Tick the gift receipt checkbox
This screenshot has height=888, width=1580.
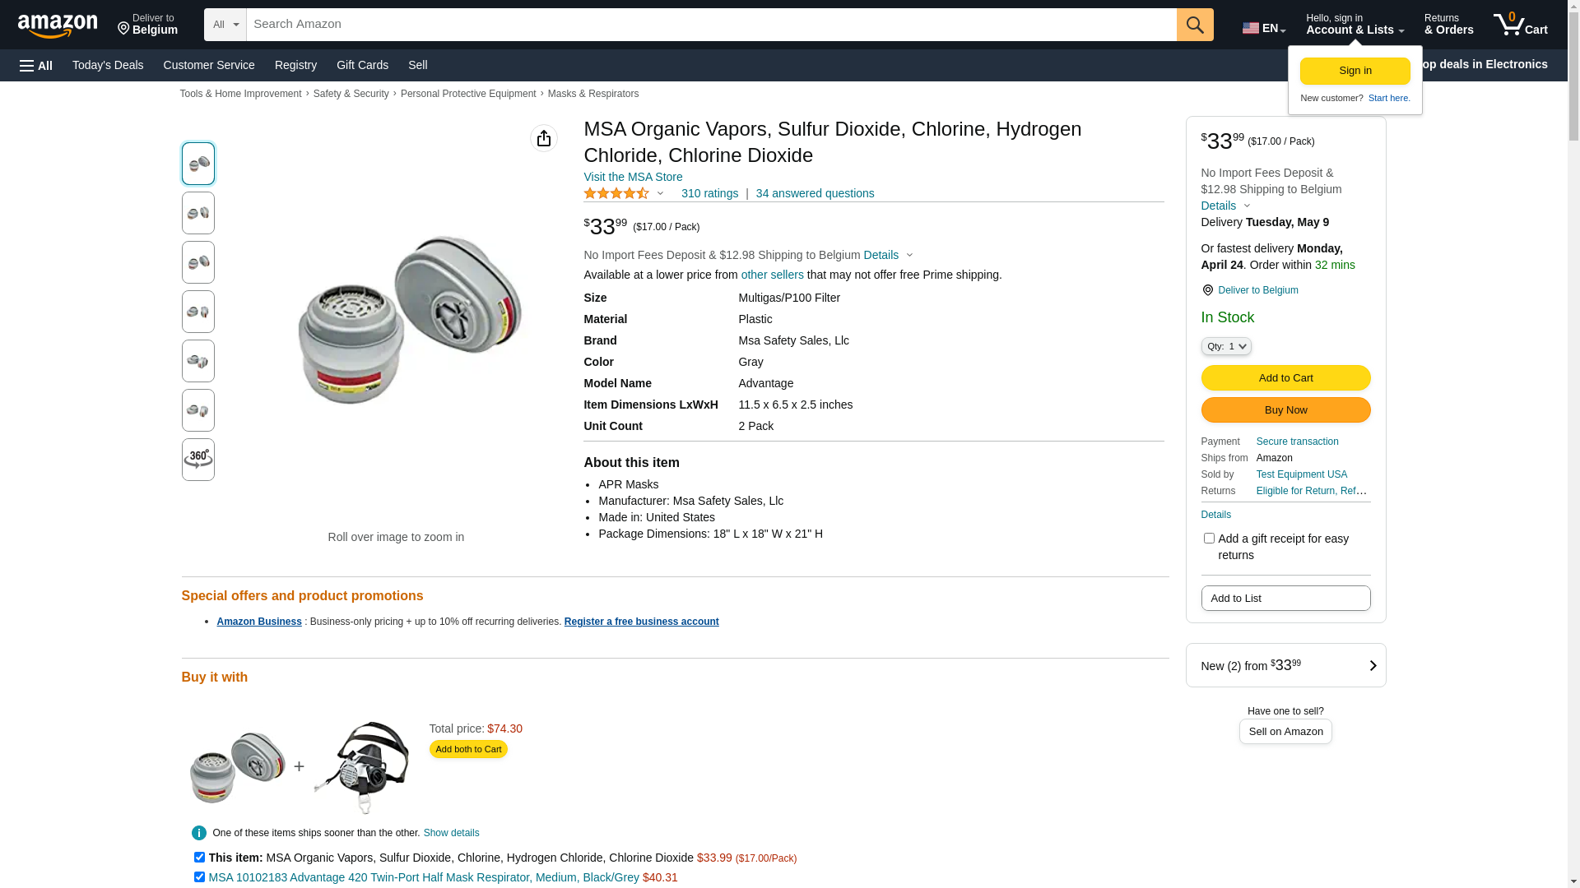pyautogui.click(x=1209, y=539)
